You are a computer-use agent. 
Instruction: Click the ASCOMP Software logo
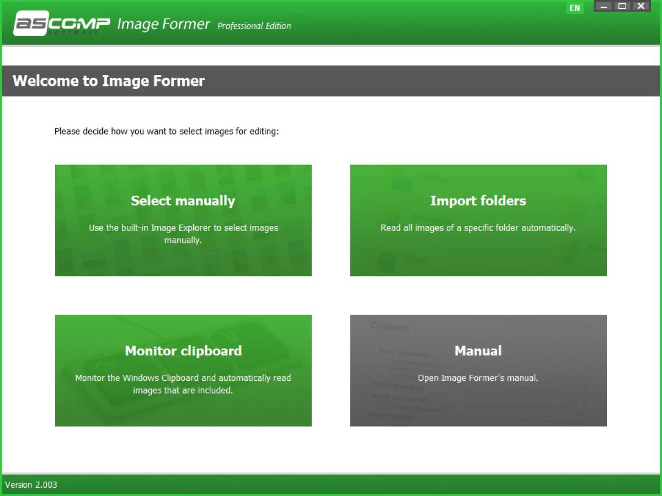pyautogui.click(x=61, y=23)
